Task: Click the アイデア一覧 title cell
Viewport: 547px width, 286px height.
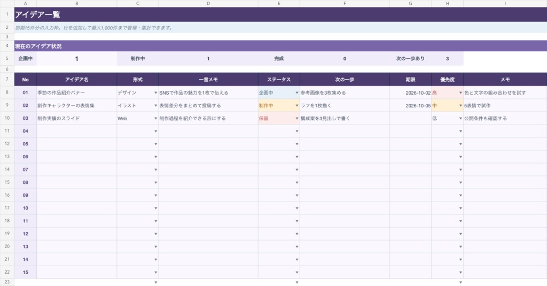Action: pyautogui.click(x=280, y=14)
